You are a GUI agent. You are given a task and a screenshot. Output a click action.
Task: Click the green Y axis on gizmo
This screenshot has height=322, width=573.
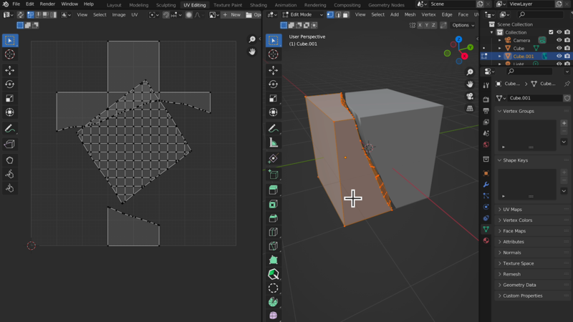471,47
